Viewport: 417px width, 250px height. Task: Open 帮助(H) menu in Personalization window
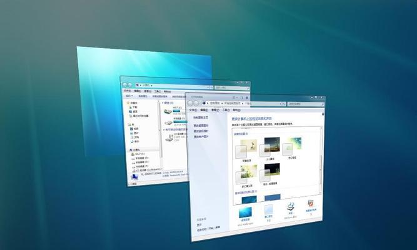click(x=236, y=110)
